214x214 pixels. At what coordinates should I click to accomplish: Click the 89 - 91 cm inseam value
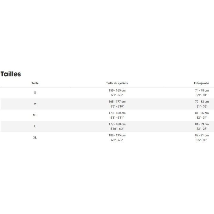click(x=202, y=135)
